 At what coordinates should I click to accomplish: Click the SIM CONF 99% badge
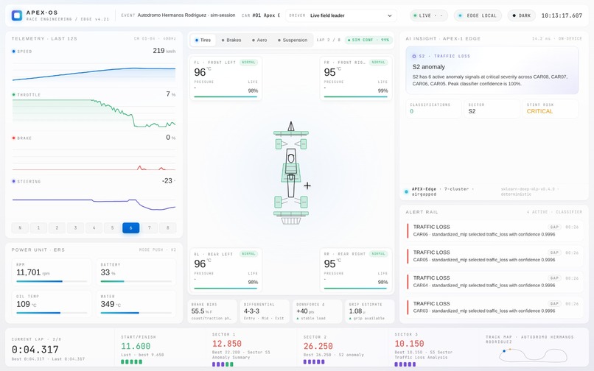tap(368, 40)
